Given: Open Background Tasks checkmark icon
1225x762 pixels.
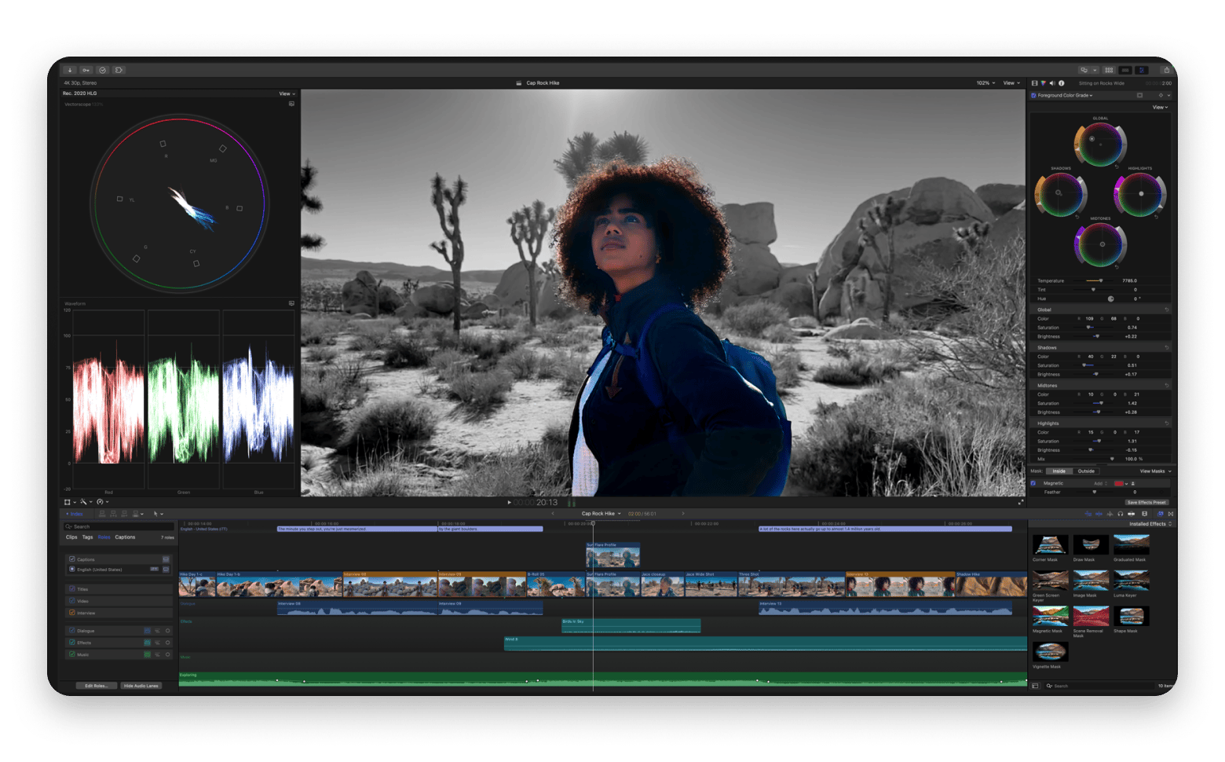Looking at the screenshot, I should [x=102, y=70].
